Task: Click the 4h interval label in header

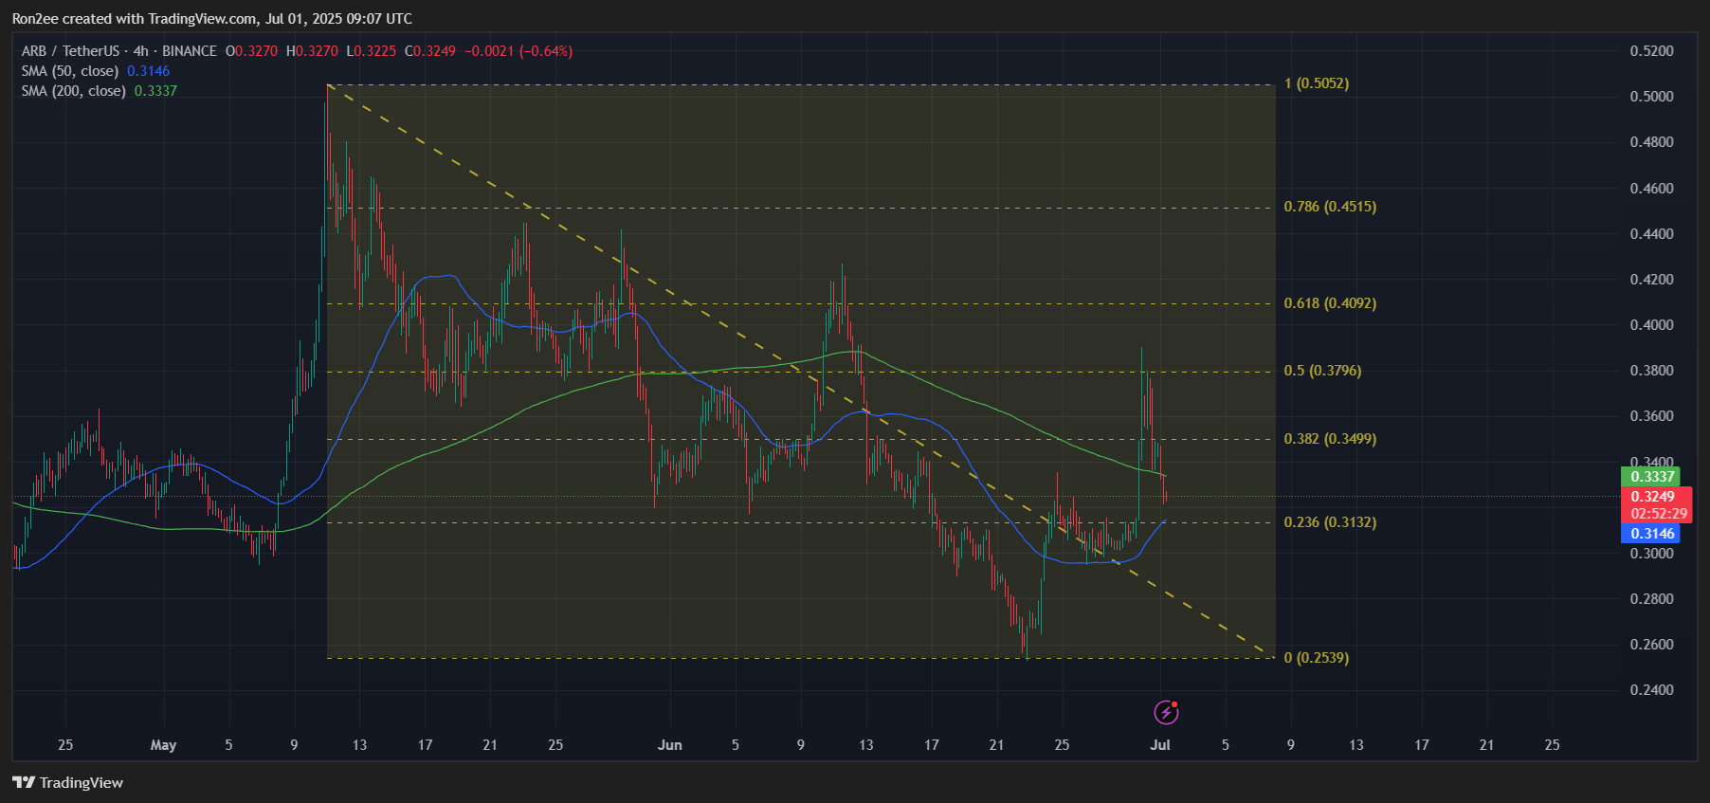Action: [140, 51]
